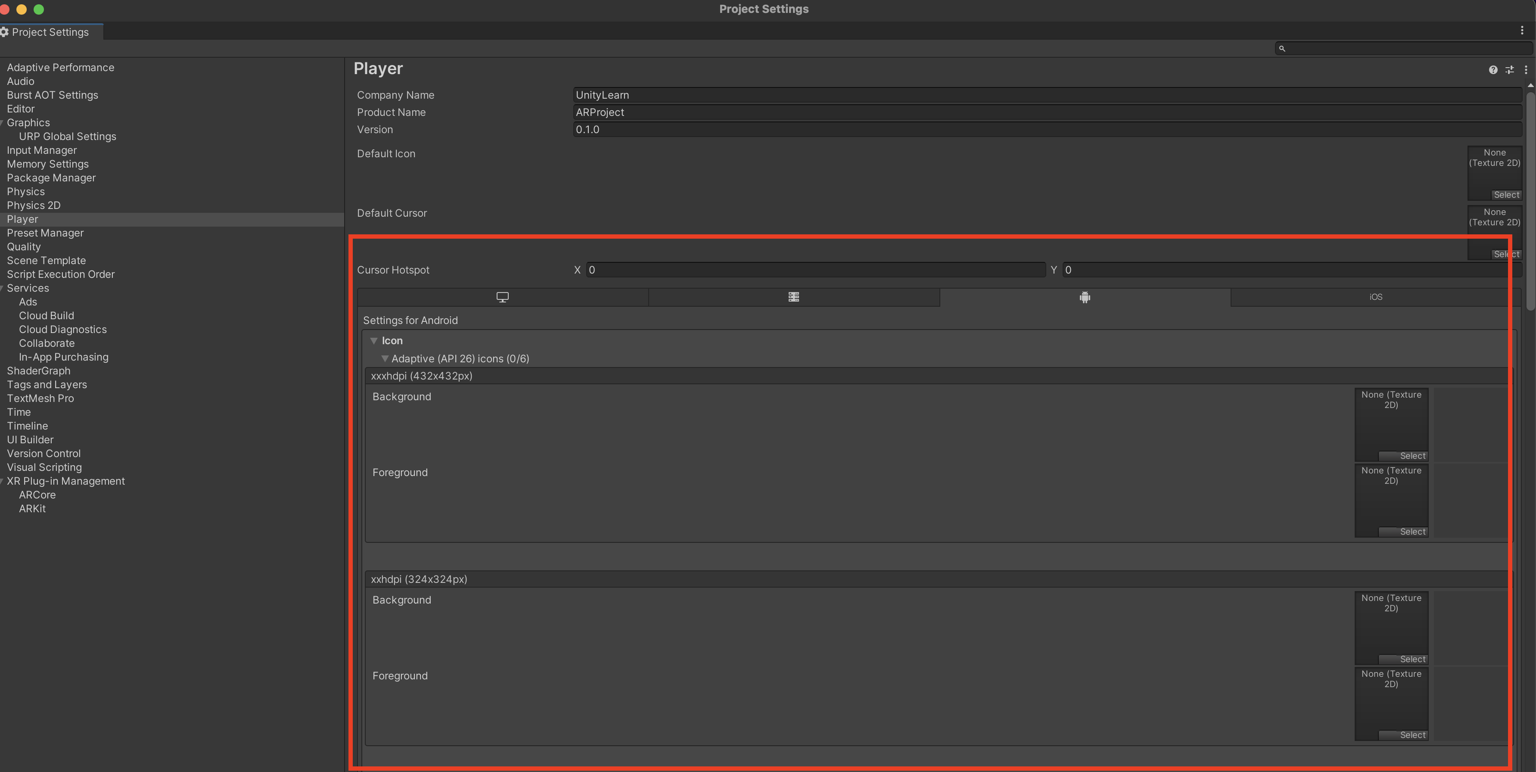The height and width of the screenshot is (772, 1536).
Task: Click the magnifier icon in the search field
Action: 1282,48
